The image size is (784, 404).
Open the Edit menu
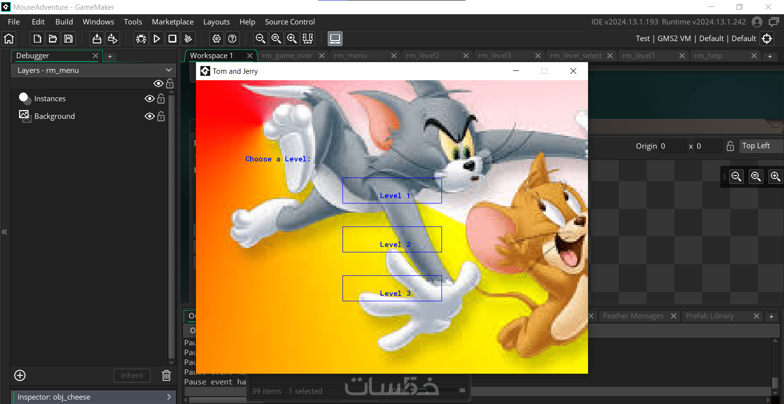tap(38, 22)
